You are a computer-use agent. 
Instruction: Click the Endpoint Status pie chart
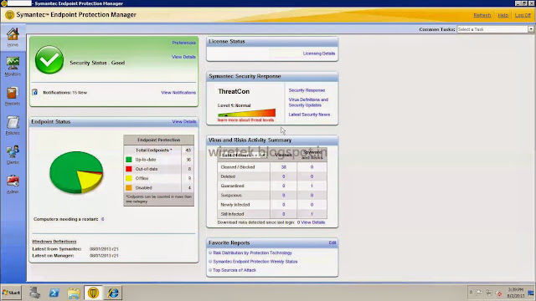76,172
